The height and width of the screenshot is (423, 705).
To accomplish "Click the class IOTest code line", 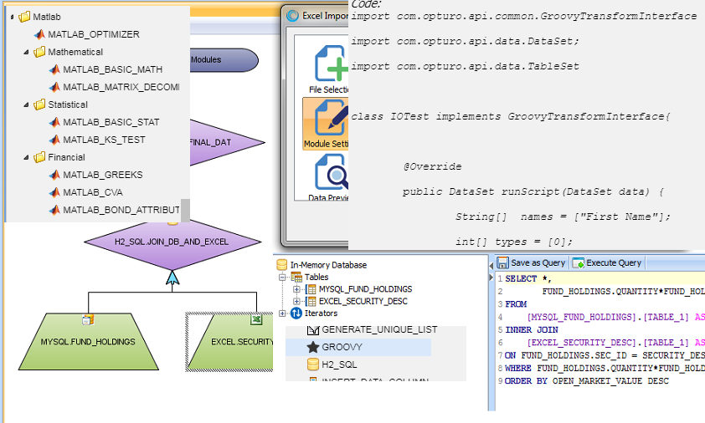I will [x=511, y=116].
